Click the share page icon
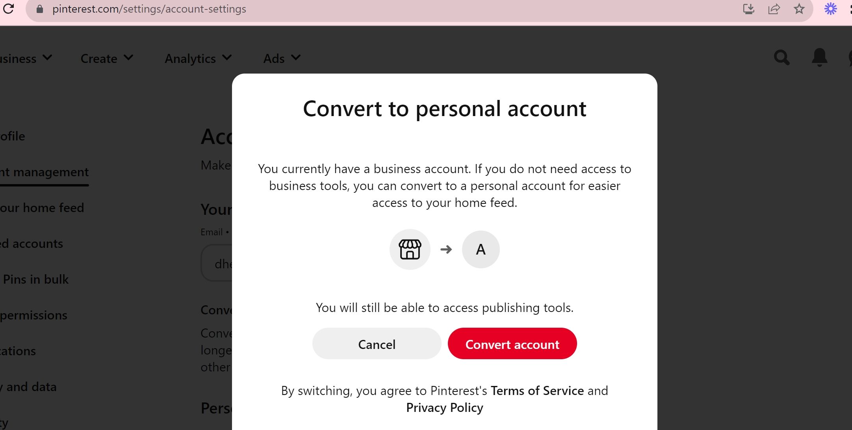Screen dimensions: 852x430 (774, 9)
